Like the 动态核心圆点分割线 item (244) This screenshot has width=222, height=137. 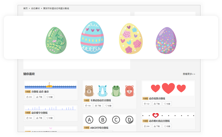[147, 126]
